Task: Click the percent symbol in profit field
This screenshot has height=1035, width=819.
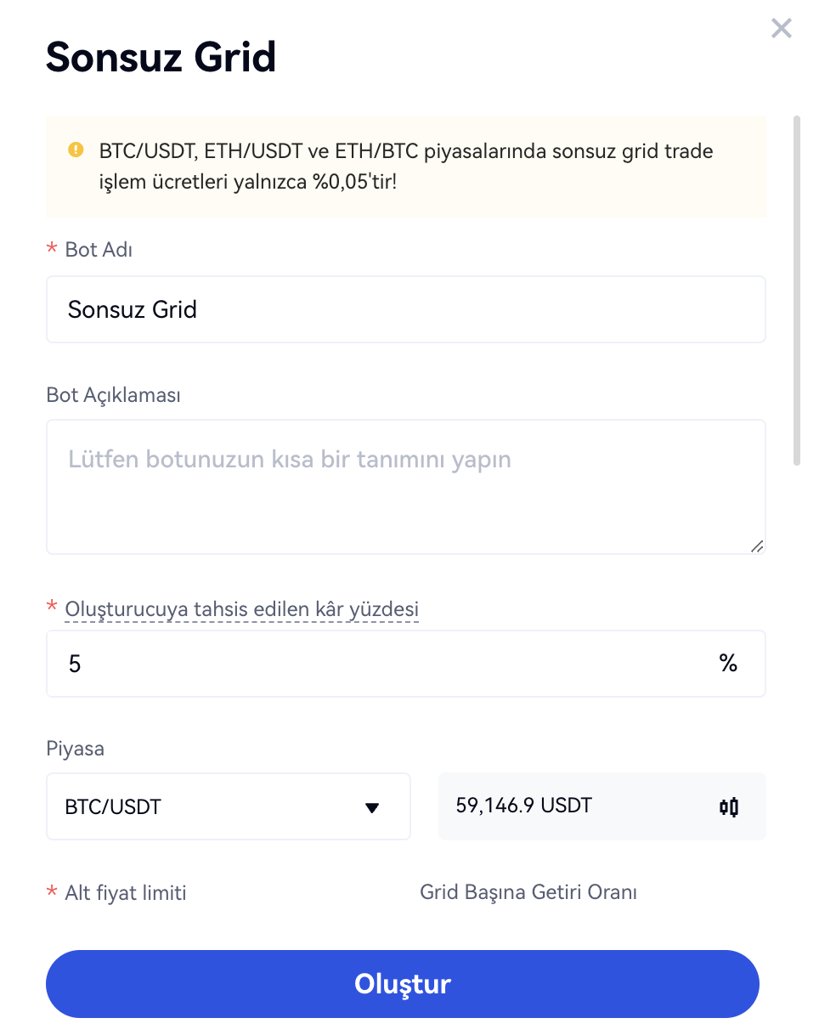Action: click(x=728, y=664)
